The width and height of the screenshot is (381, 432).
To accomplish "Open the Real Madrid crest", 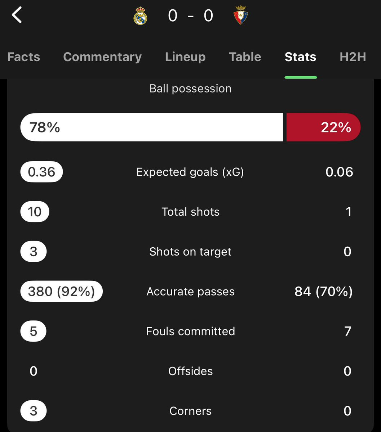I will (140, 16).
